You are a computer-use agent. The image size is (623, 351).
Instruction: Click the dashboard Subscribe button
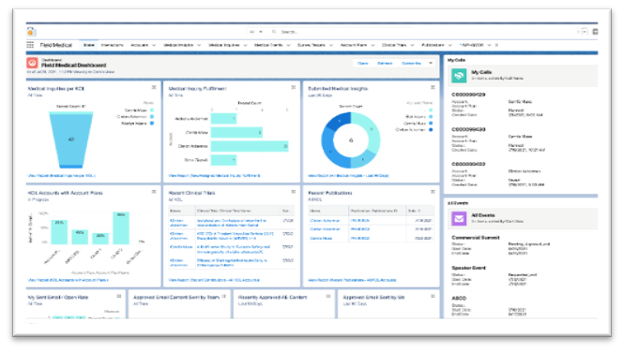[x=412, y=64]
